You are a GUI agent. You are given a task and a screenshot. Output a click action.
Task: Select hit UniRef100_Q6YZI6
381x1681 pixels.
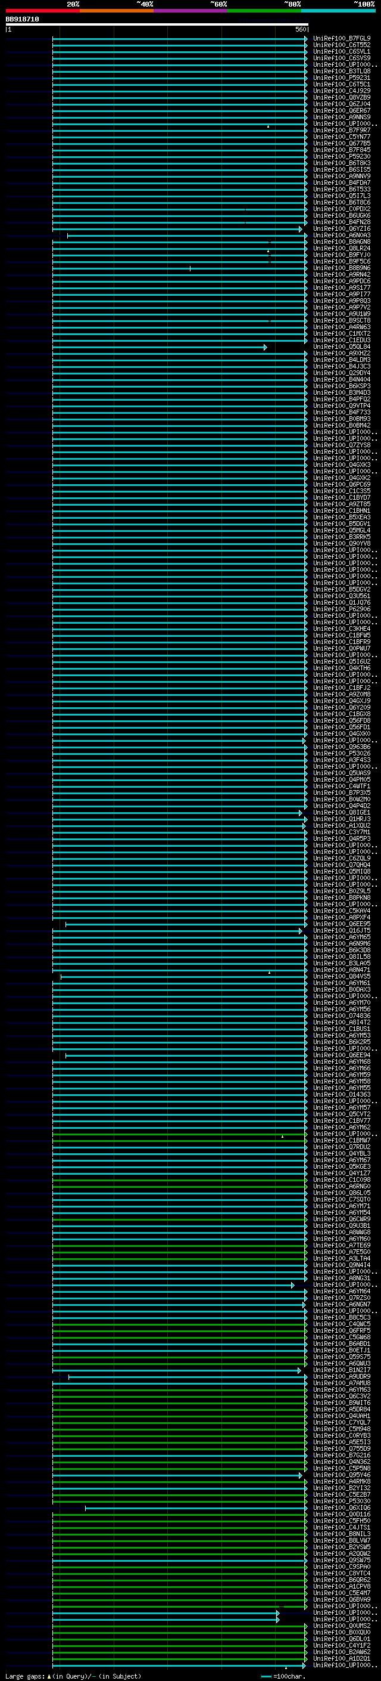[x=341, y=228]
